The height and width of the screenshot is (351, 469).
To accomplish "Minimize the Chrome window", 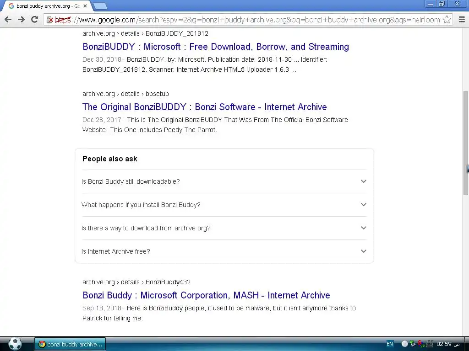I will pos(431,4).
